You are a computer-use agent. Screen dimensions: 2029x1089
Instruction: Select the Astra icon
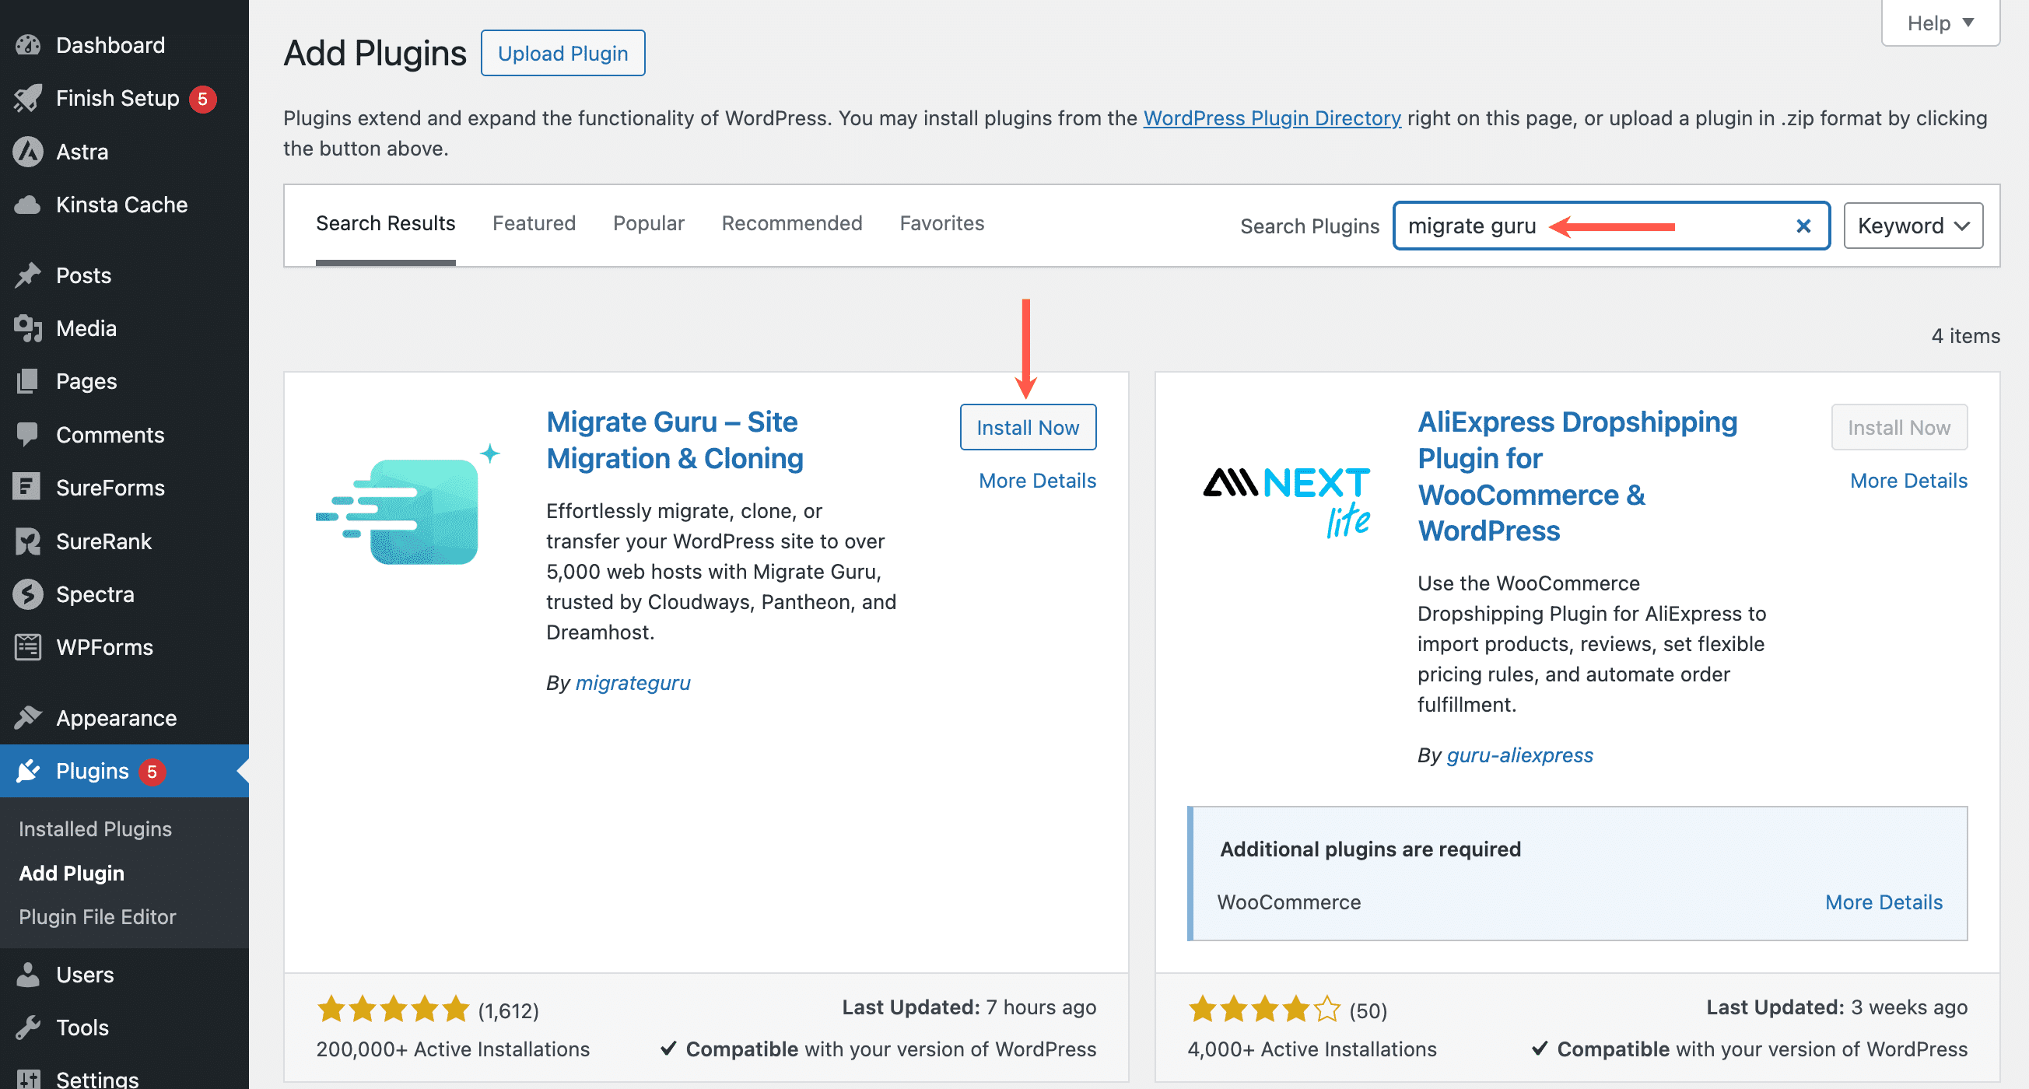(x=27, y=151)
